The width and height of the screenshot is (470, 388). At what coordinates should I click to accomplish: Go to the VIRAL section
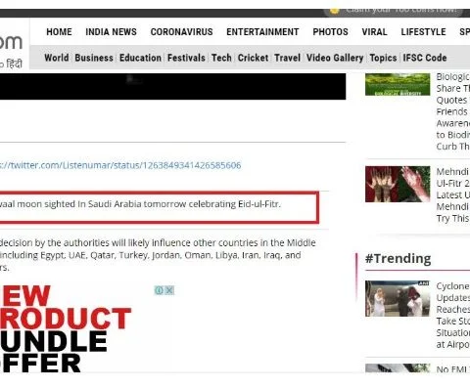pyautogui.click(x=374, y=32)
